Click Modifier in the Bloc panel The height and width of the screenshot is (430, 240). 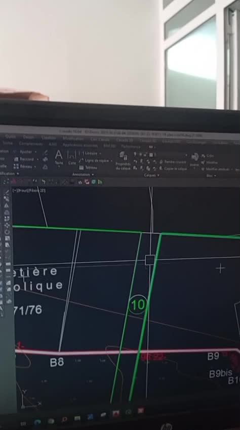[209, 162]
